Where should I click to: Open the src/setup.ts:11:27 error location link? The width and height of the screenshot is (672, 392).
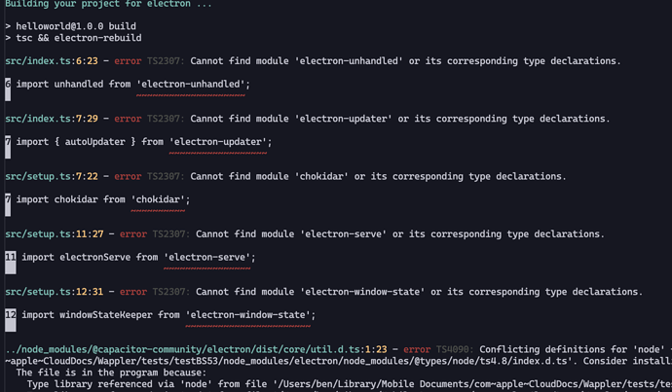tap(54, 234)
